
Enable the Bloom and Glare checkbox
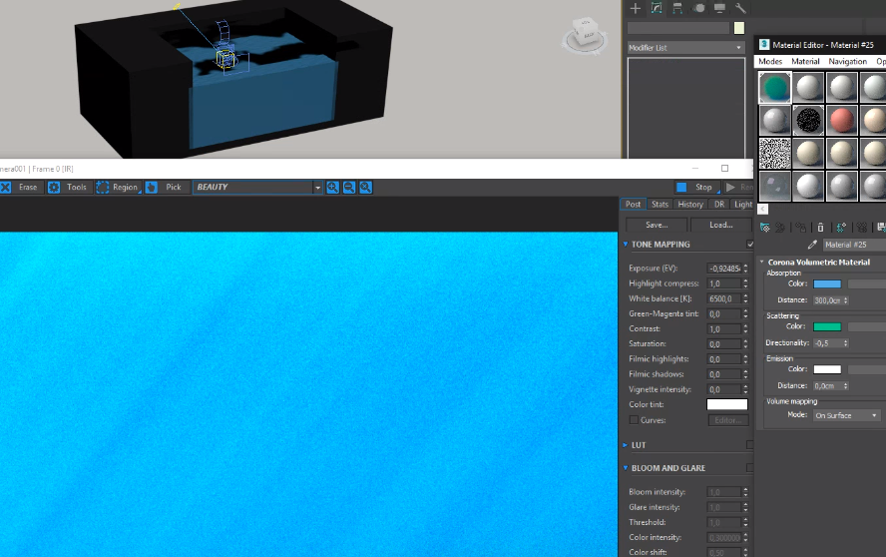click(x=750, y=467)
